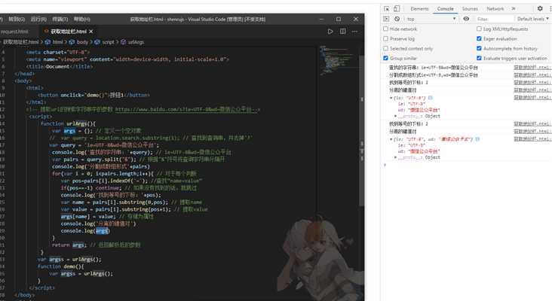Screen dimensions: 552x301
Task: Open the 帮助(H) menu in VS Code
Action: coord(82,20)
